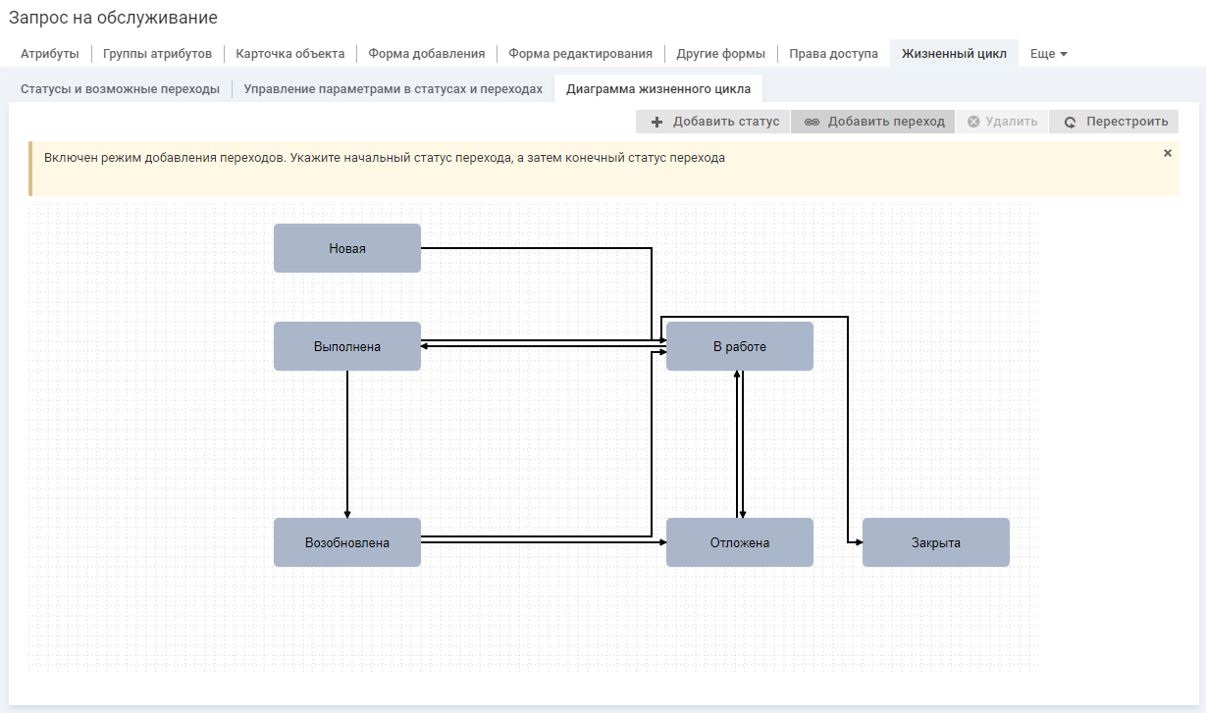Switch to Права доступа tab
The image size is (1206, 713).
click(x=833, y=54)
